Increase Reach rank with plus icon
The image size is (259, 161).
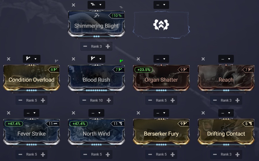[238, 100]
